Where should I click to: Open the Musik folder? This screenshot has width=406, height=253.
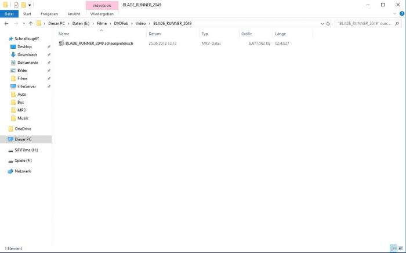click(23, 118)
